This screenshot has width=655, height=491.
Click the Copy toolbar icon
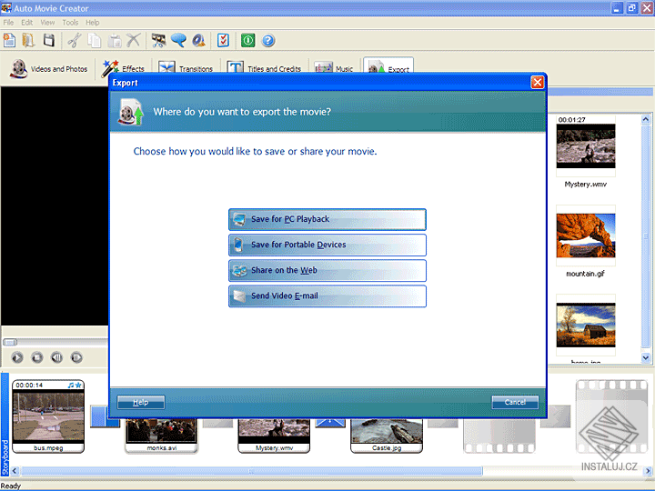95,41
